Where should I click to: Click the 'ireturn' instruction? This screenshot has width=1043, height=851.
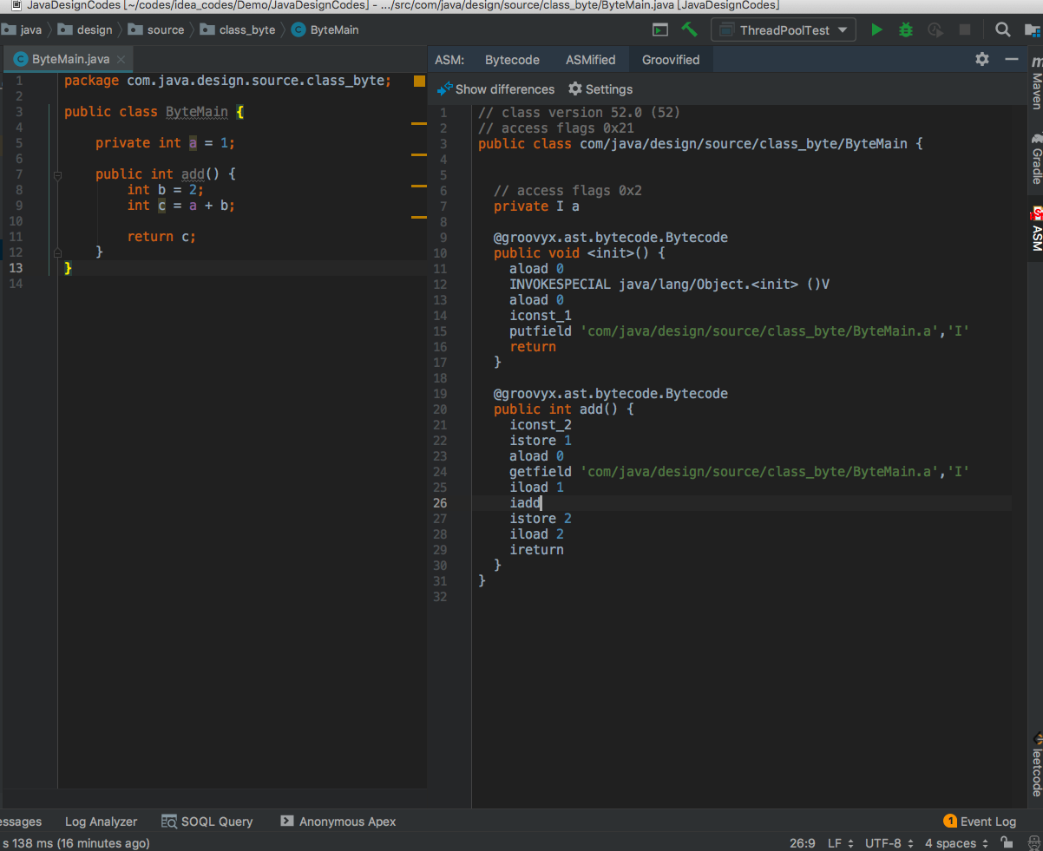point(536,550)
